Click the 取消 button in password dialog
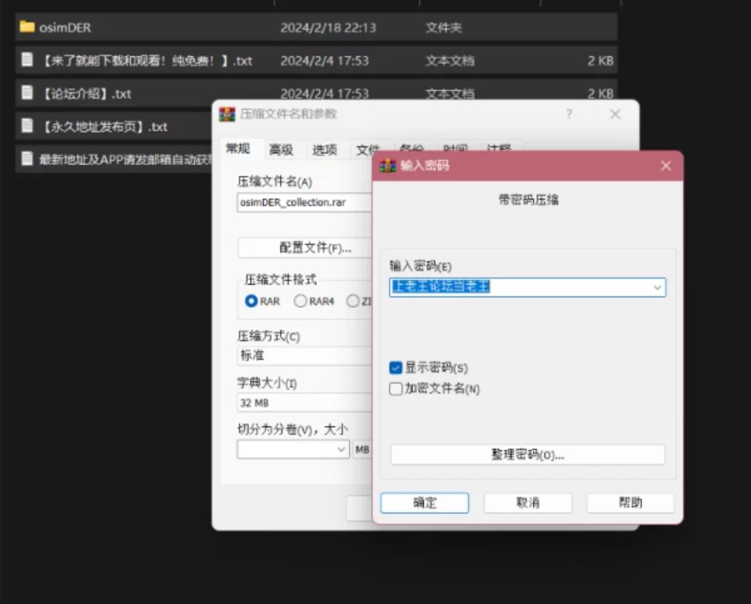The image size is (751, 604). coord(528,502)
